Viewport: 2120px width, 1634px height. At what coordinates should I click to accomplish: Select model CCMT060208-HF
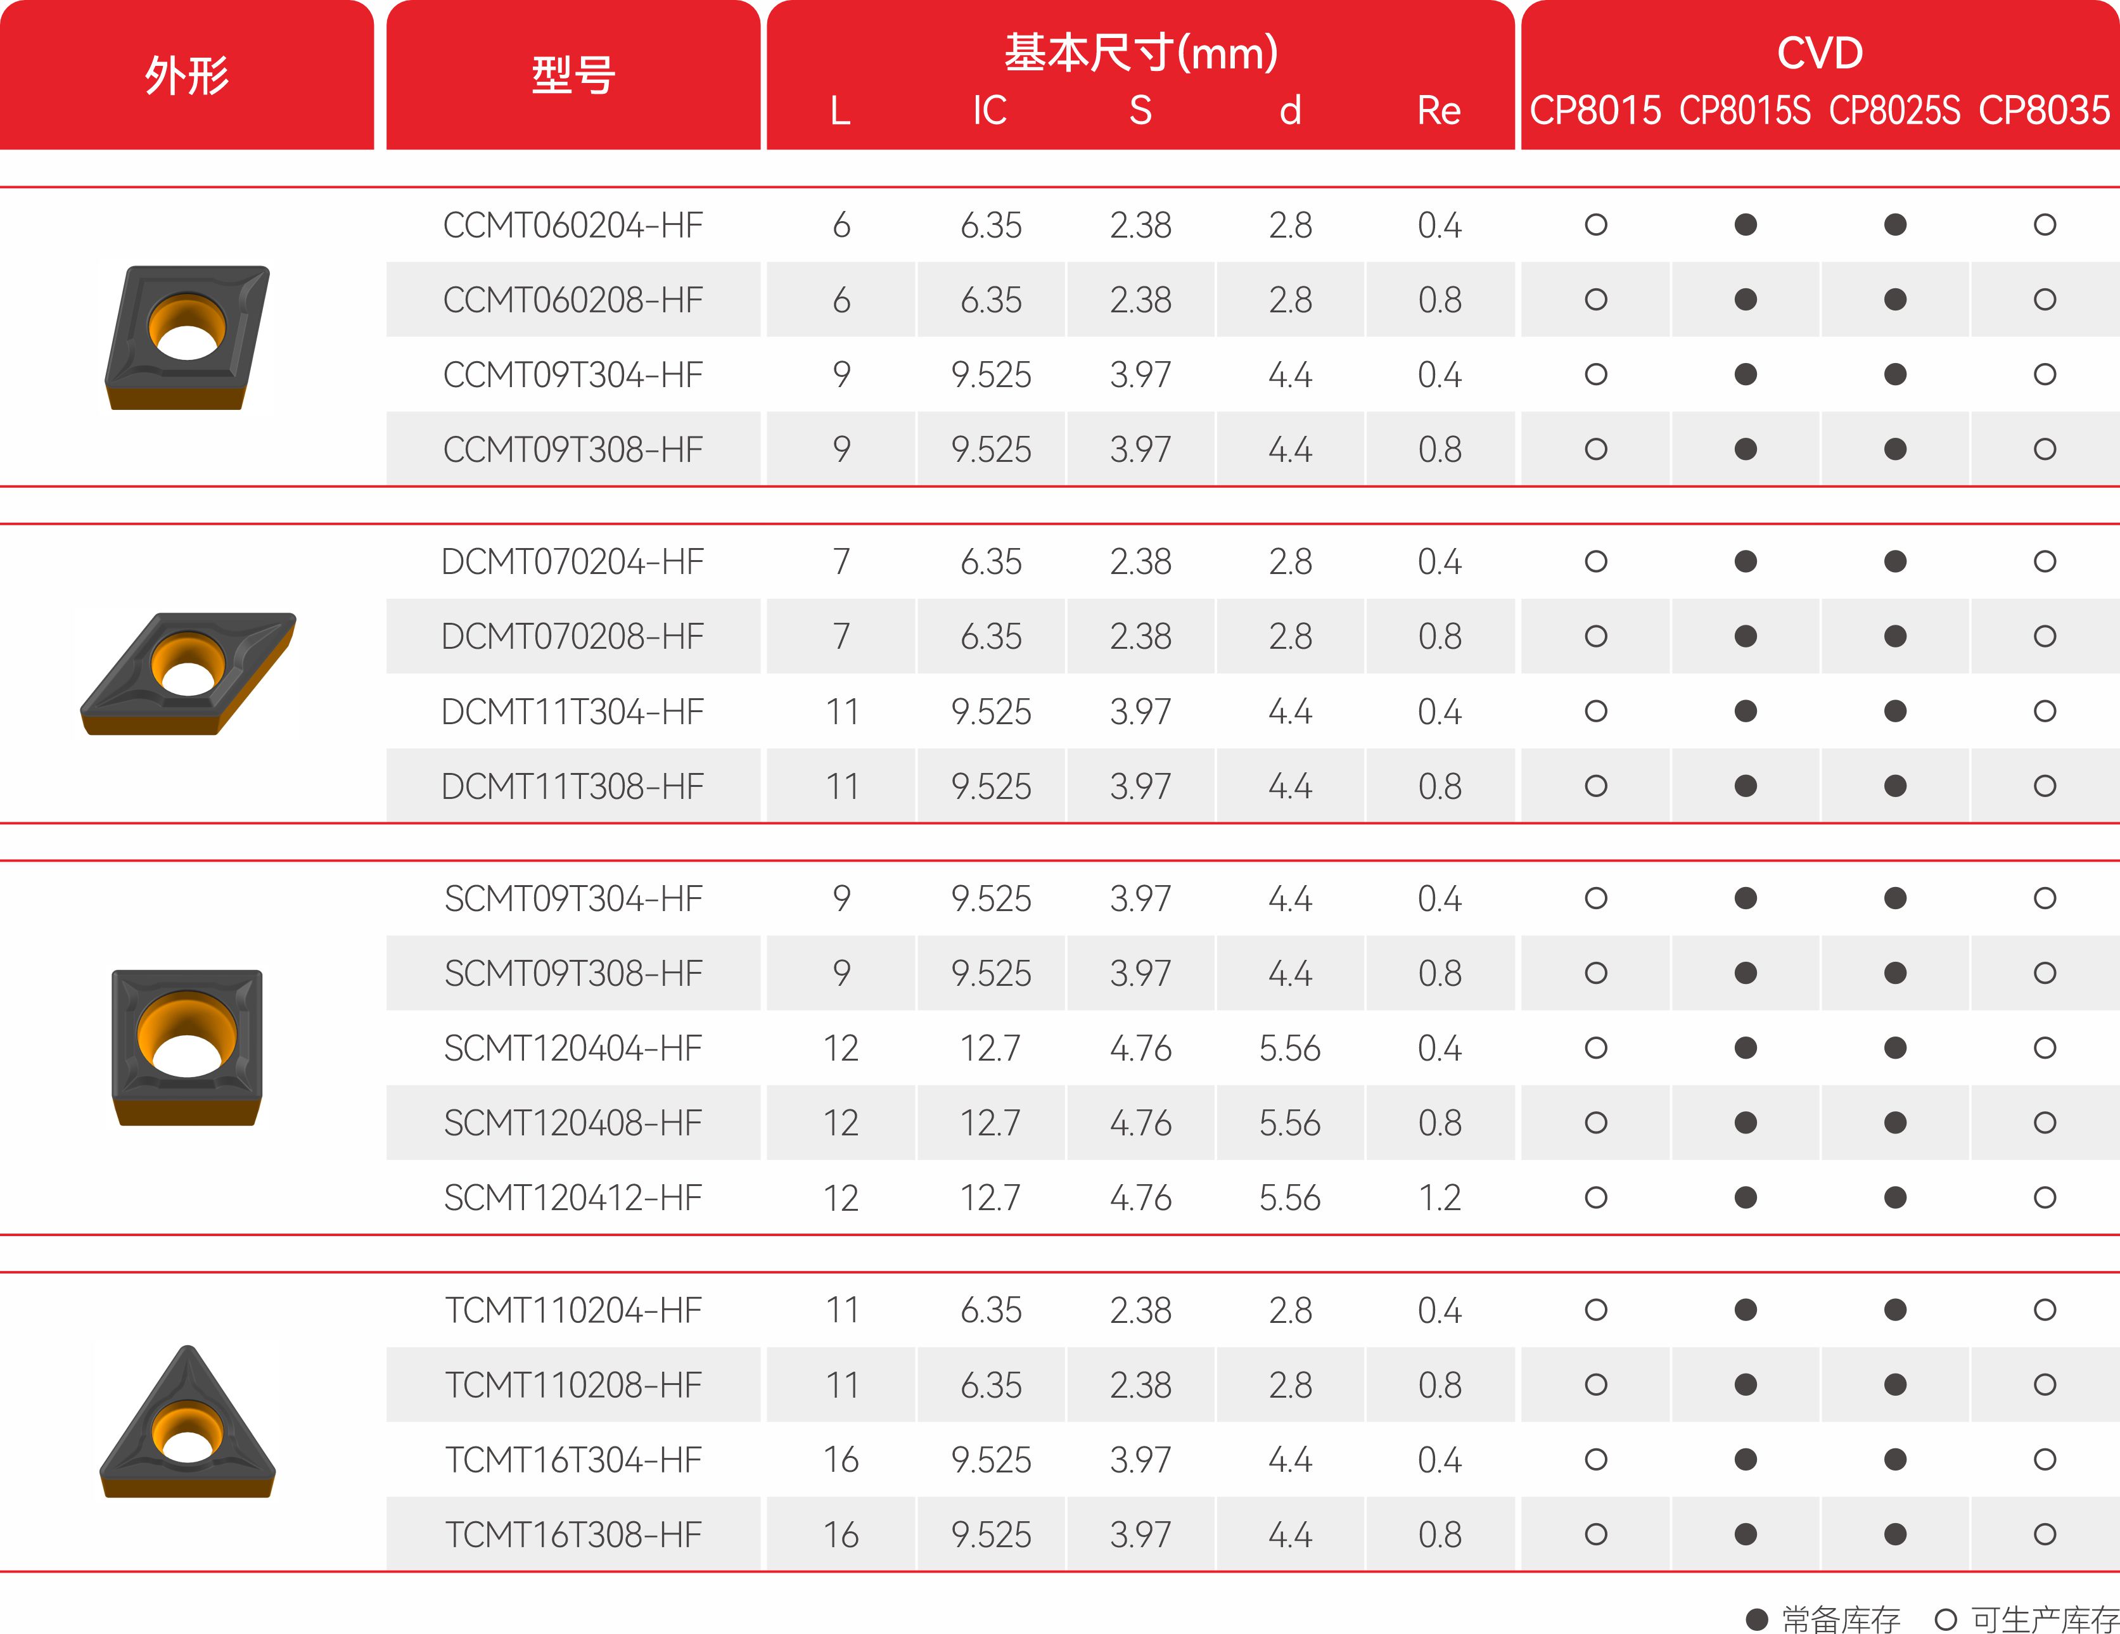click(573, 300)
